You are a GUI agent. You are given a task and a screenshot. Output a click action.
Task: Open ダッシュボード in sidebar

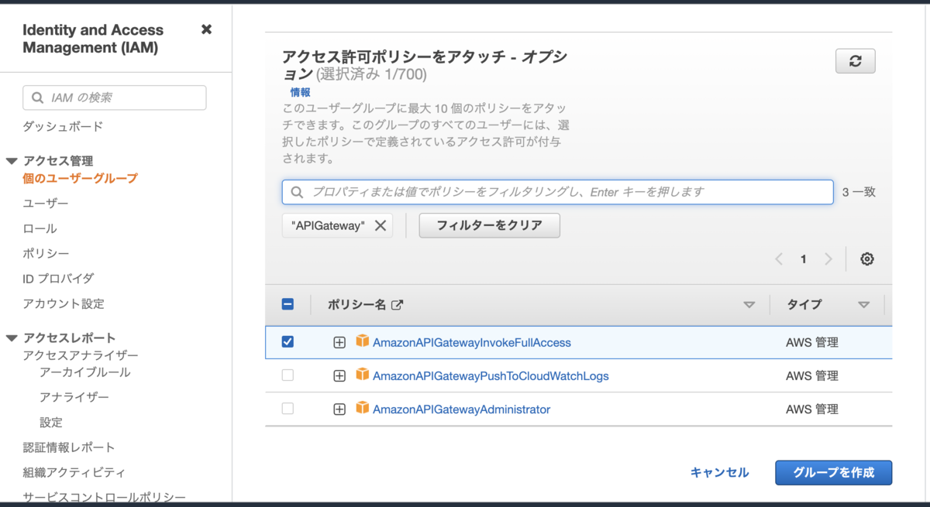point(63,127)
